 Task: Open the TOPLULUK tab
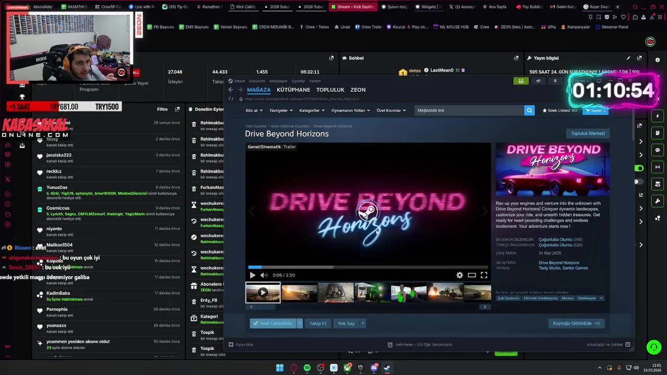[x=330, y=90]
